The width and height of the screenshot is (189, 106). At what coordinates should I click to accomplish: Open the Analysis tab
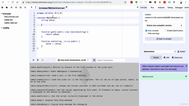click(161, 7)
